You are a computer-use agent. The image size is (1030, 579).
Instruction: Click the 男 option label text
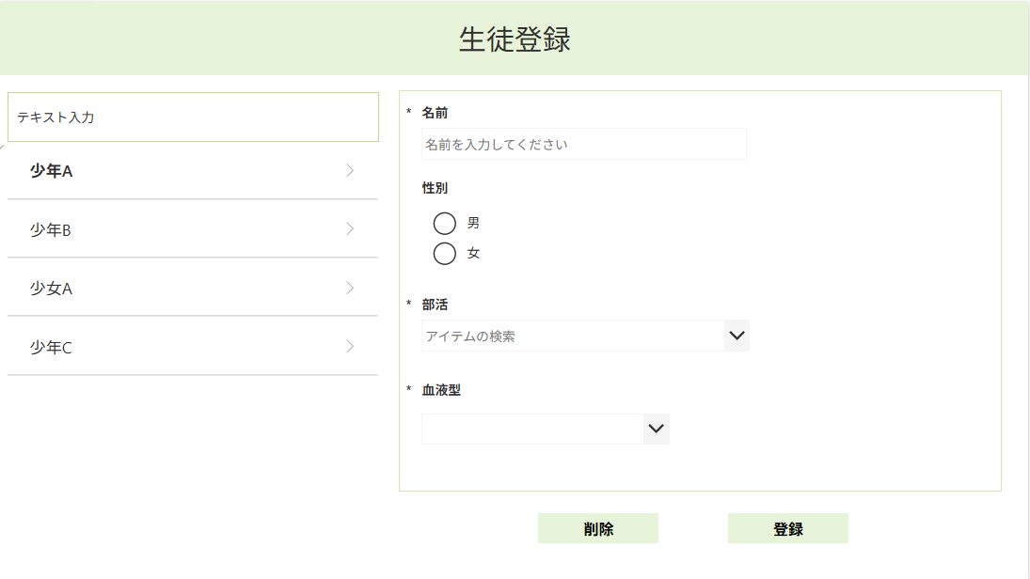(474, 223)
